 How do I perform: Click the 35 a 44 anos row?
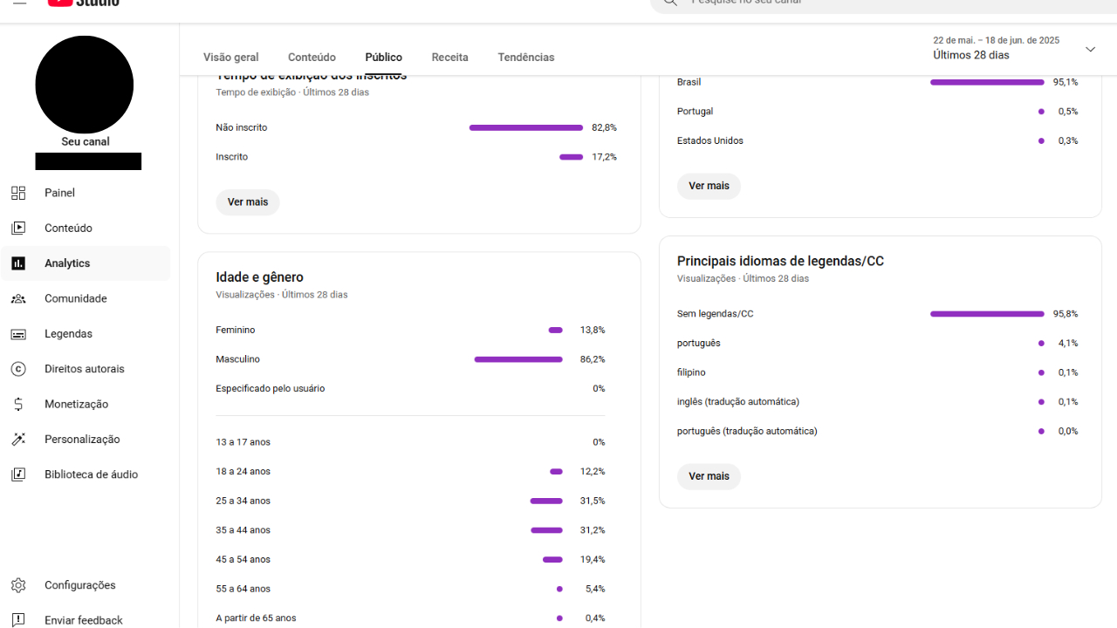(410, 530)
